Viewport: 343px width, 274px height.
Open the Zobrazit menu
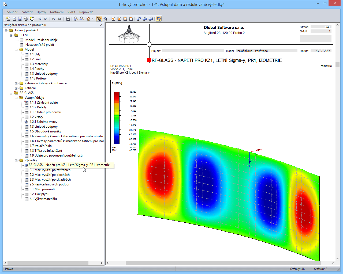tap(27, 12)
